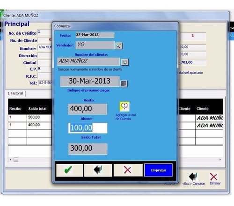
Task: Click the red X cancel button in Cobranza
Action: click(128, 170)
